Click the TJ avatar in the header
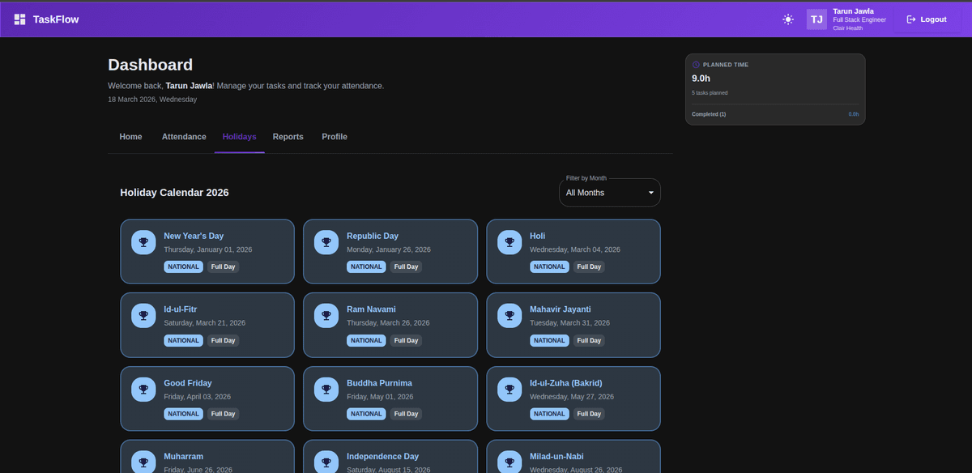Screen dimensions: 972x473 (816, 19)
